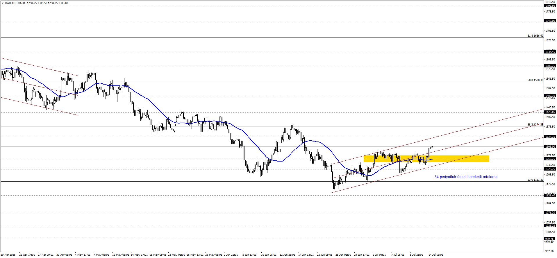557x258 pixels.
Task: Select the 1337.35 price level tag
Action: pos(550,137)
